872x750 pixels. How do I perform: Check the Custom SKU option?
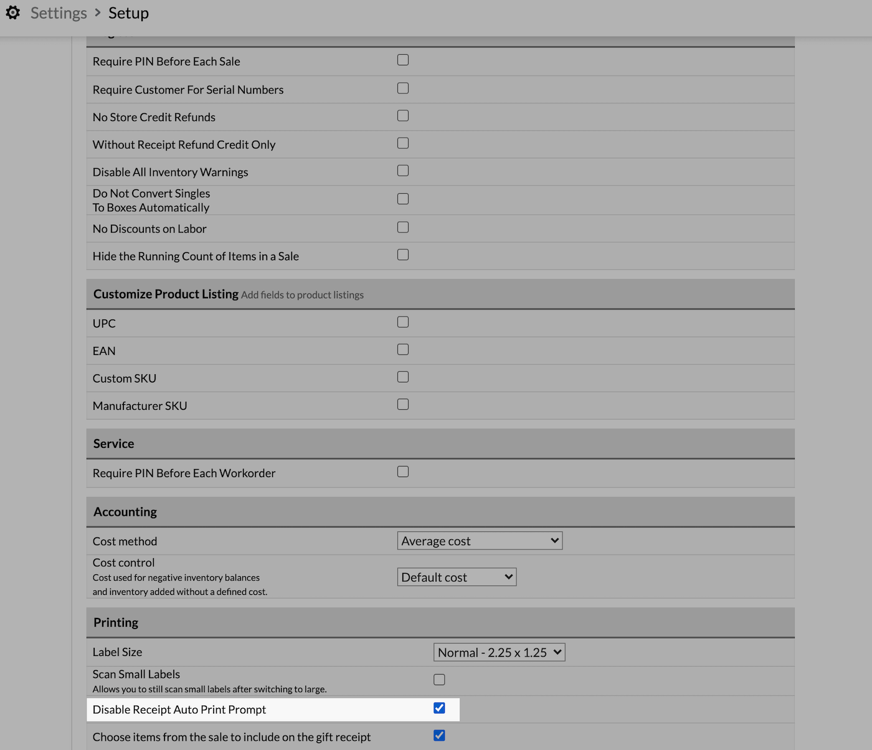point(403,377)
